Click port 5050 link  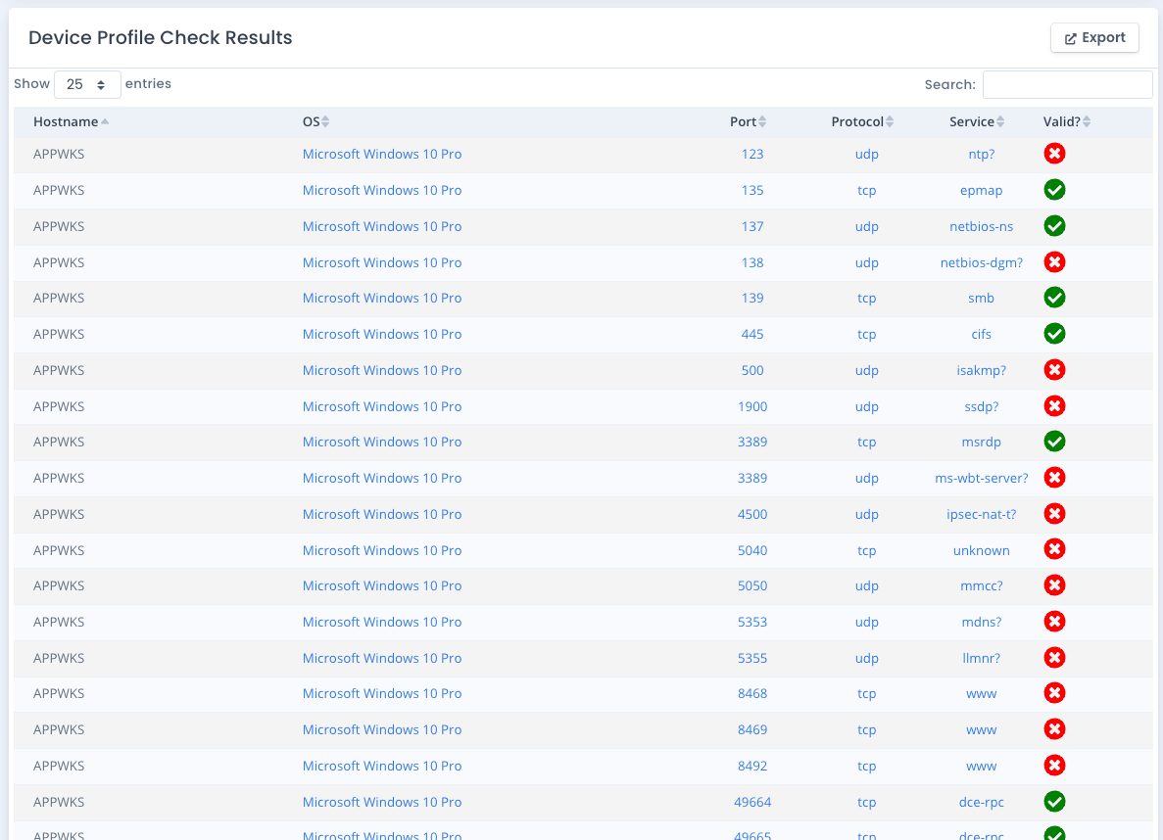click(x=752, y=585)
